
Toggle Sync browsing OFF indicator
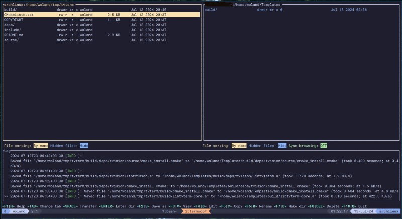(323, 146)
